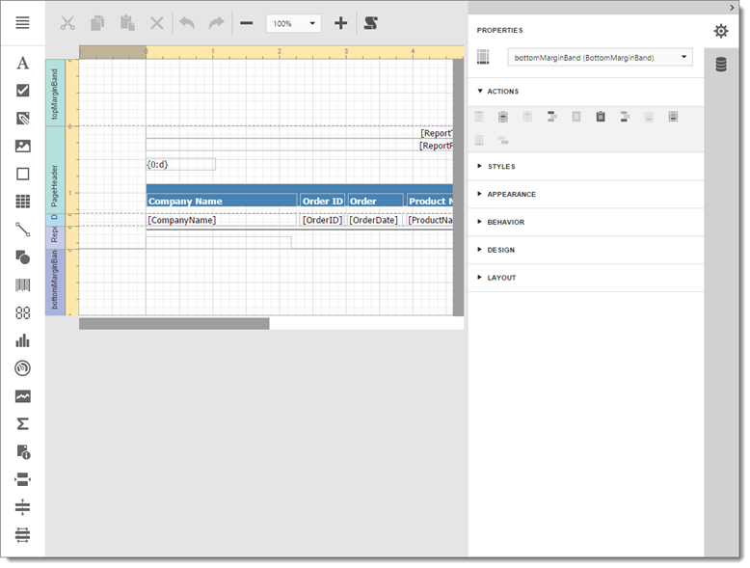The image size is (750, 568).
Task: Select the Sparkline control tool
Action: [x=23, y=396]
